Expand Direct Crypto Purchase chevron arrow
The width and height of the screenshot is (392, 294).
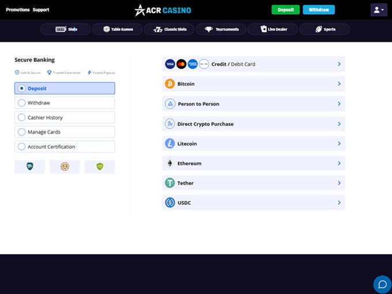pos(339,124)
